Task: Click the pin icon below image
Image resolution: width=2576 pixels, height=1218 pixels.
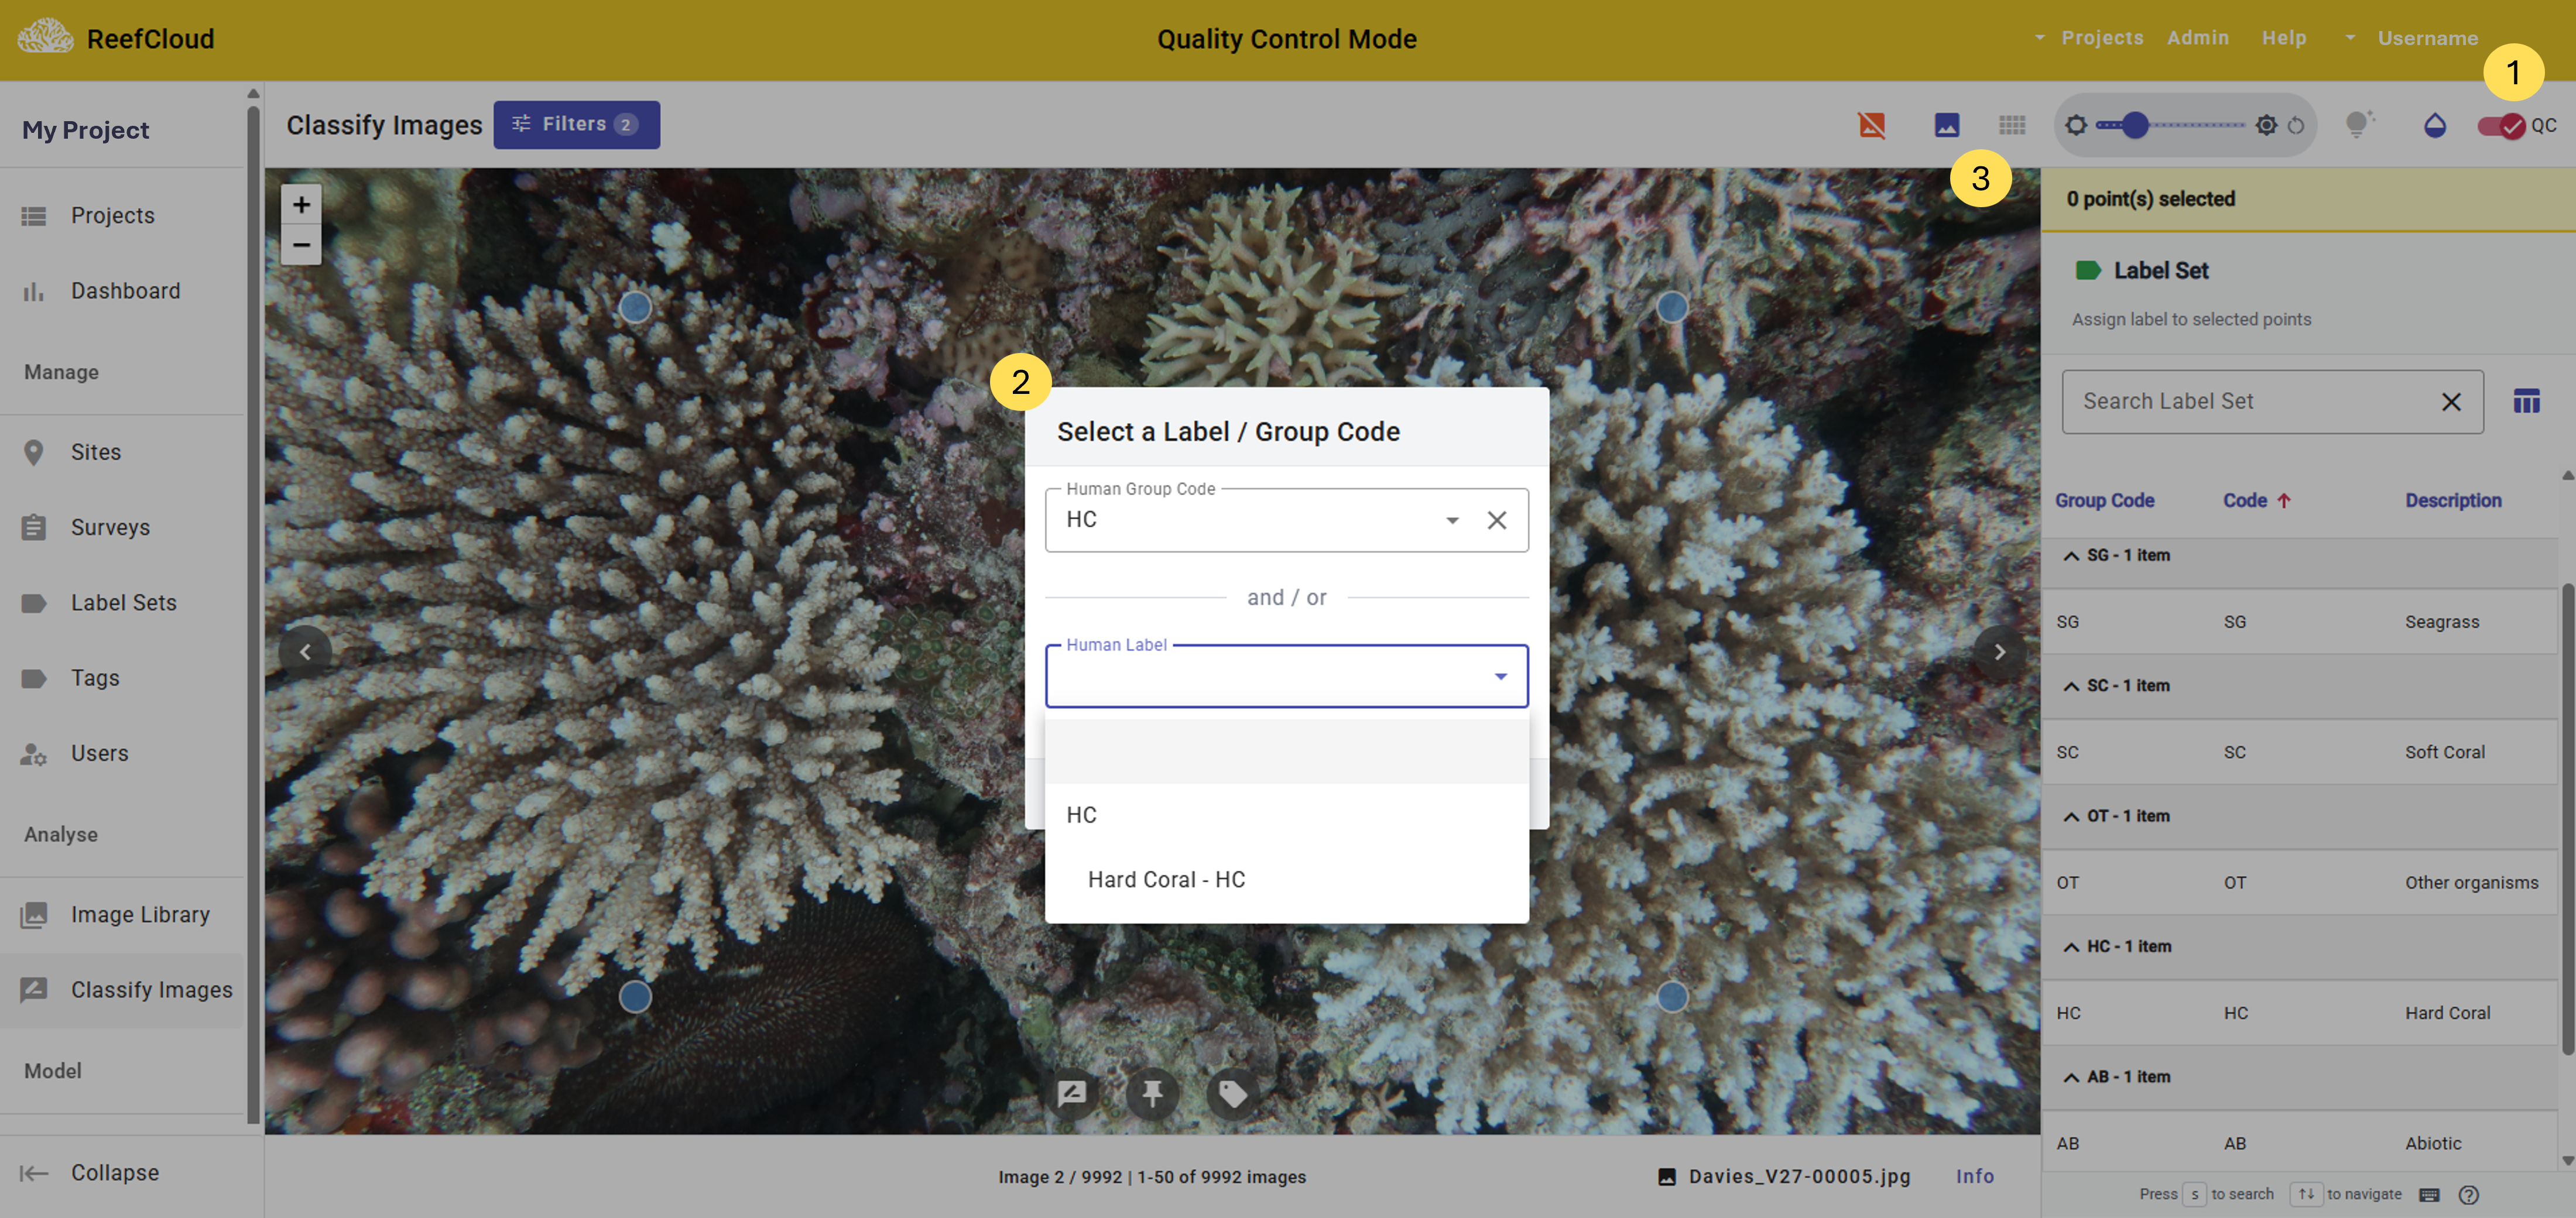Action: (1152, 1093)
